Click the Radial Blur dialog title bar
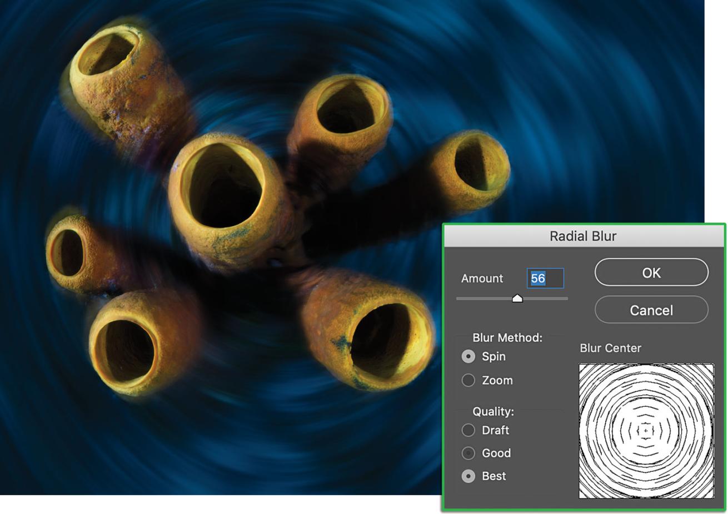The height and width of the screenshot is (514, 728). 583,236
